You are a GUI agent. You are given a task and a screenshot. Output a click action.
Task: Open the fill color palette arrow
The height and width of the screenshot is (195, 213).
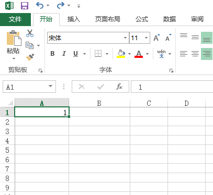[x=129, y=54]
